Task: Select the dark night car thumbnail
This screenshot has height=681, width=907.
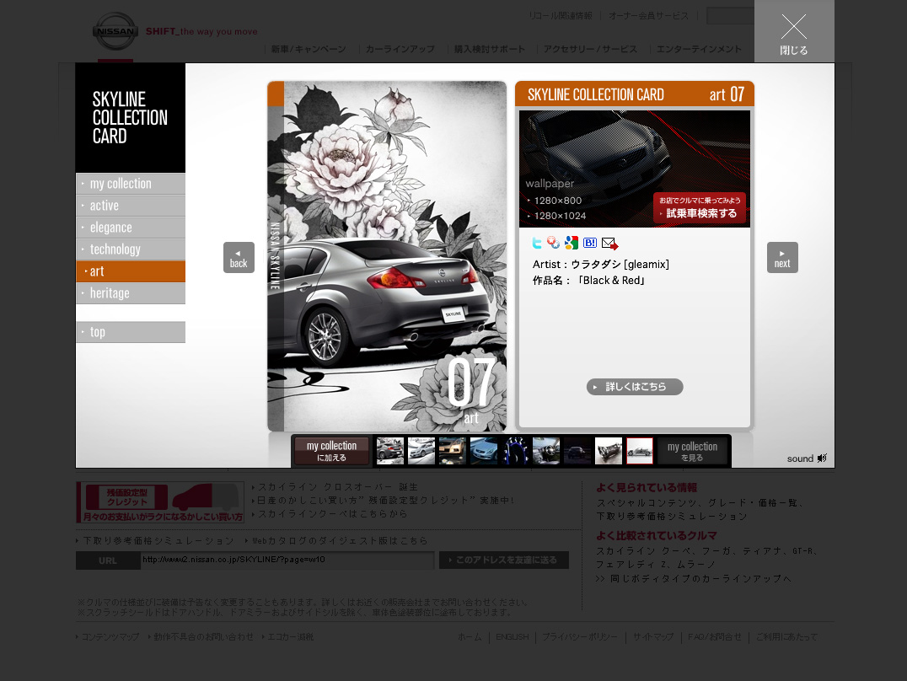Action: [x=577, y=451]
